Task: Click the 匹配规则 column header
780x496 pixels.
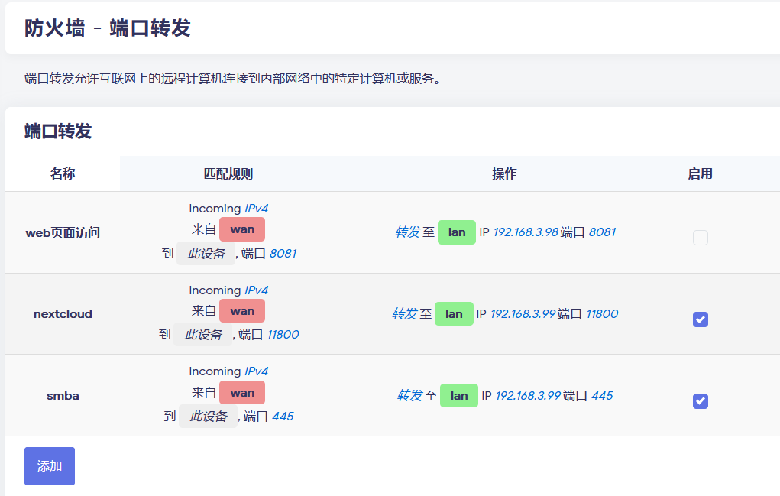Action: coord(228,174)
